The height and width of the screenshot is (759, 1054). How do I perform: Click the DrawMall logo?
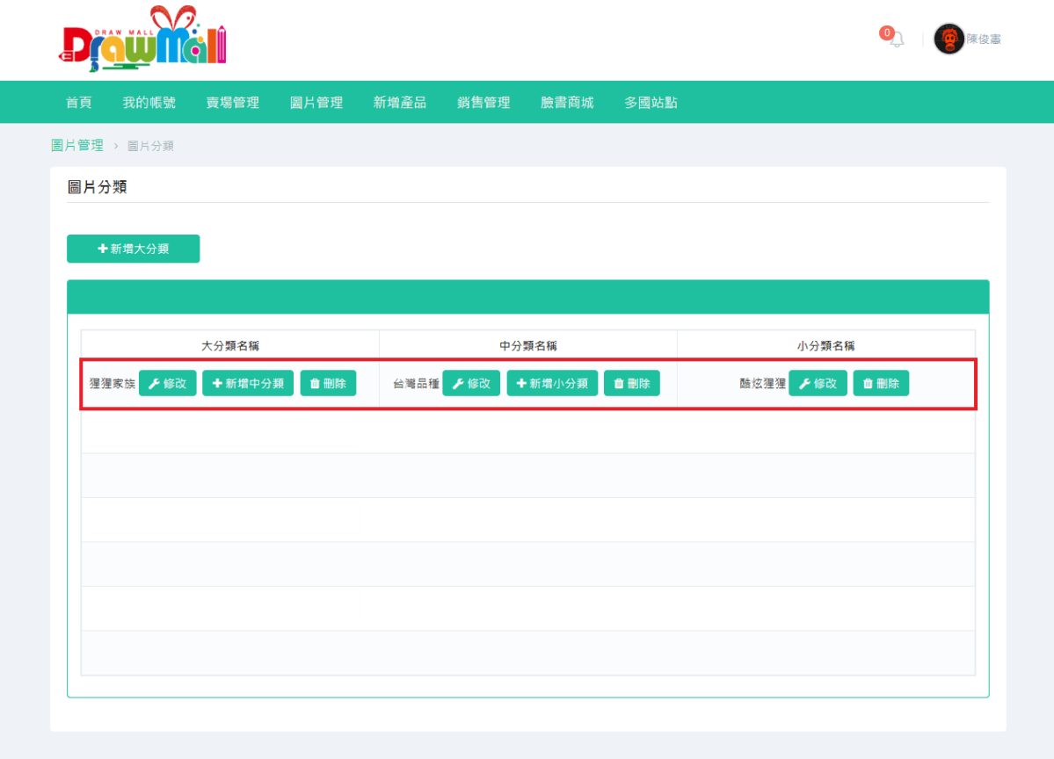click(144, 40)
